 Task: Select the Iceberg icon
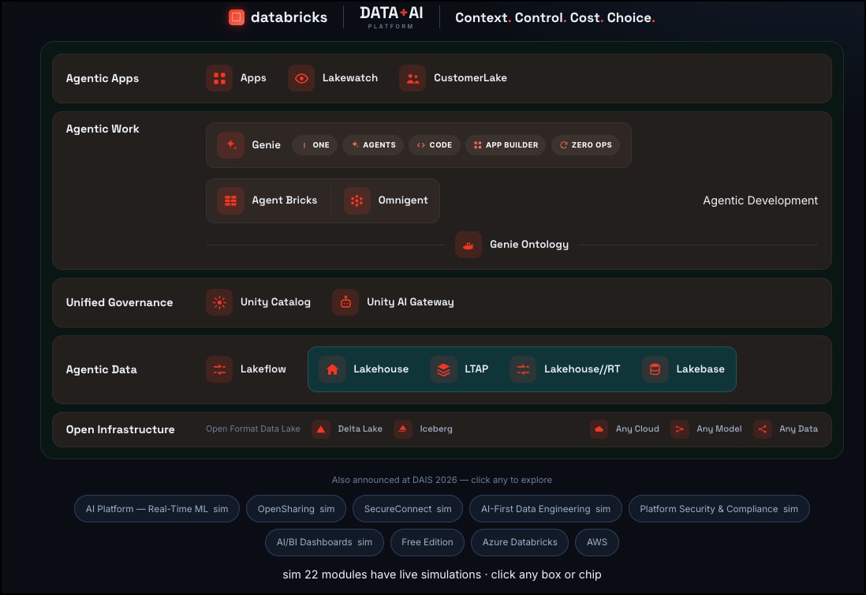point(402,429)
